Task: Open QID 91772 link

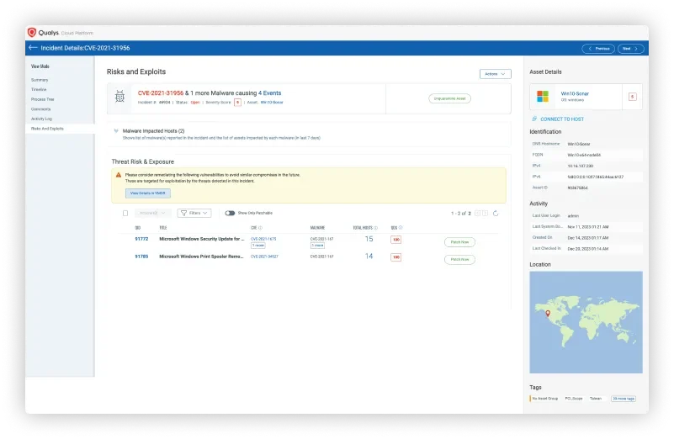Action: point(141,239)
